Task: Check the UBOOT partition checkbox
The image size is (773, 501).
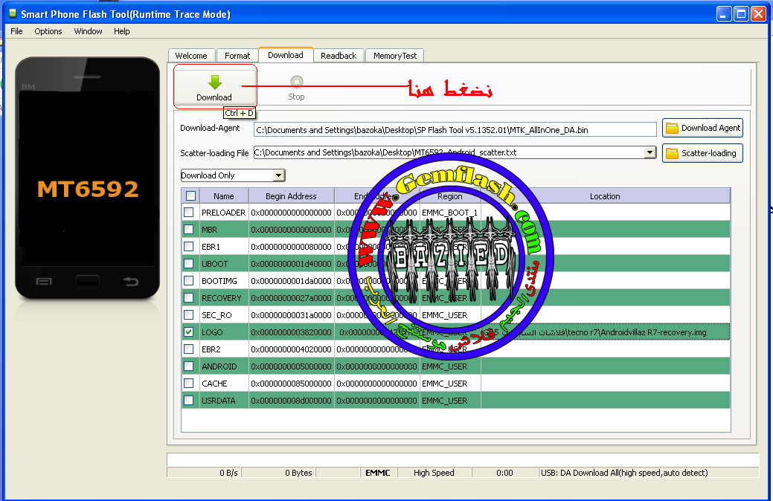Action: (x=188, y=264)
